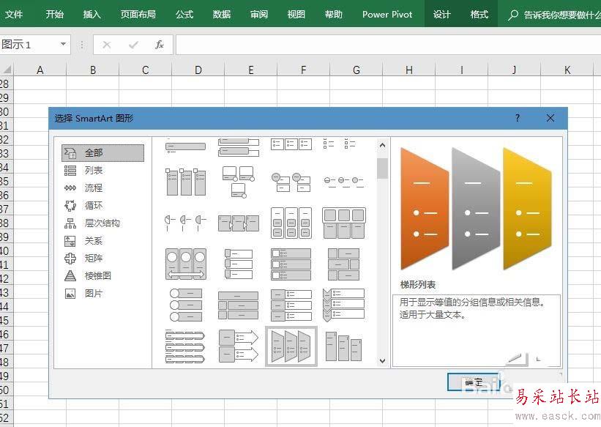Select column D header
The image size is (601, 427).
198,70
